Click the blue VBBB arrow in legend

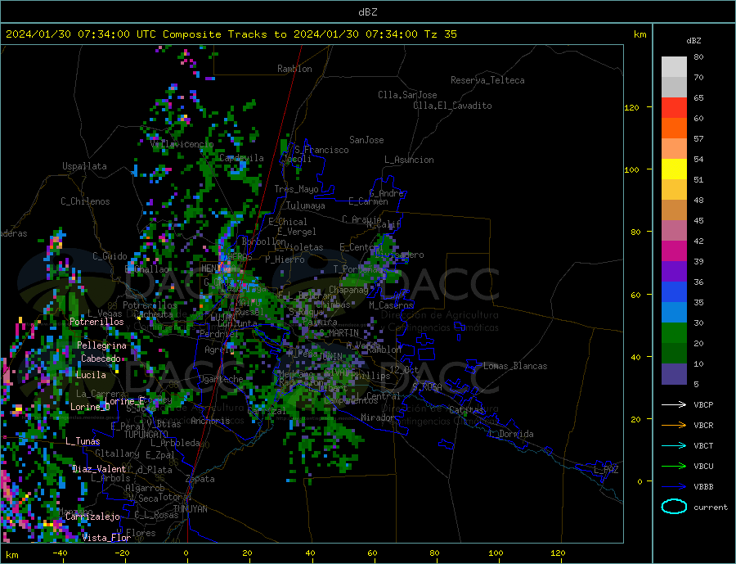(x=674, y=486)
